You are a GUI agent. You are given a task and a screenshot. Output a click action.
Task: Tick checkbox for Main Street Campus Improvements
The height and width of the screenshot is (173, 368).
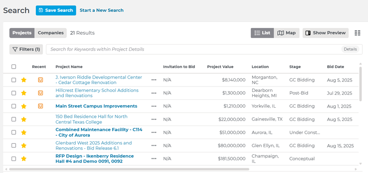point(14,106)
